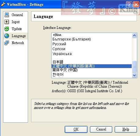Open the General settings category

[x=16, y=15]
